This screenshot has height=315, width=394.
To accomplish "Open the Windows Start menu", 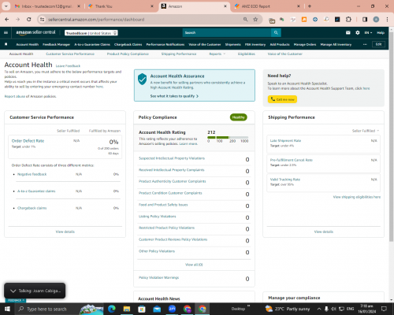I will coord(7,309).
